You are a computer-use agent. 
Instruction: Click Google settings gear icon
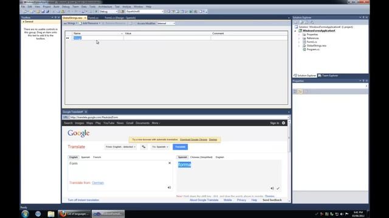[x=283, y=123]
